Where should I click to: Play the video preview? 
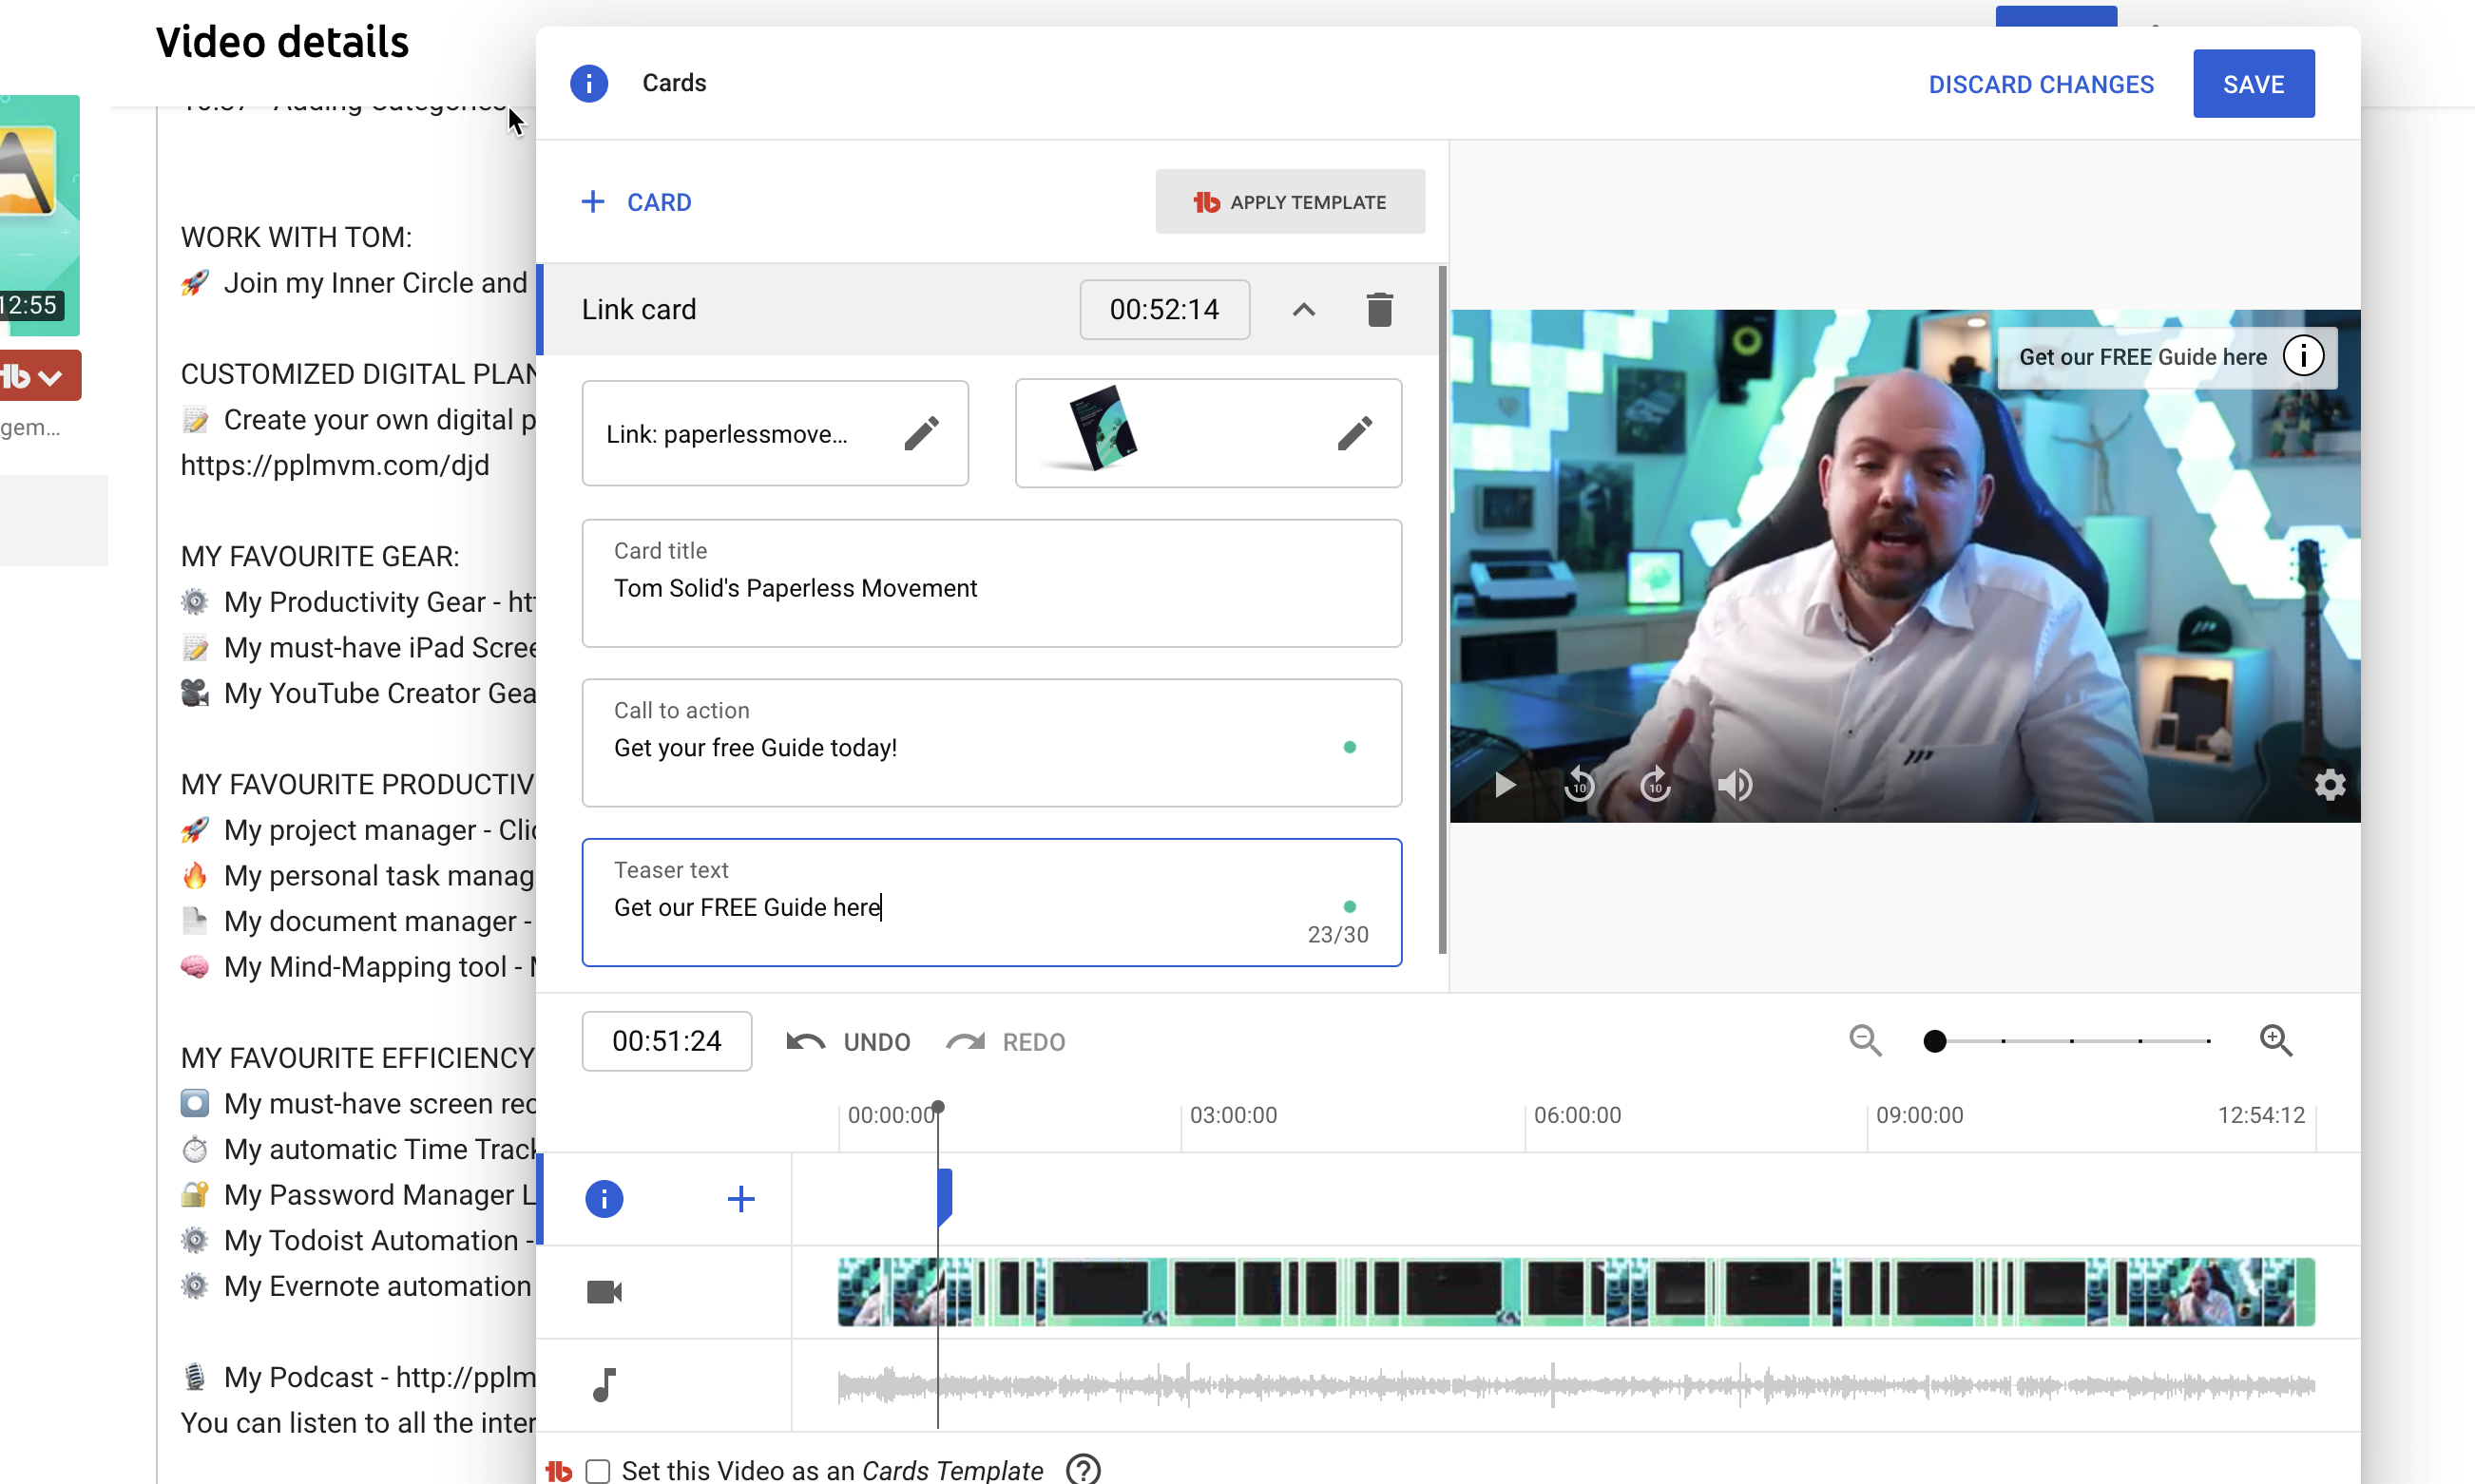point(1504,785)
